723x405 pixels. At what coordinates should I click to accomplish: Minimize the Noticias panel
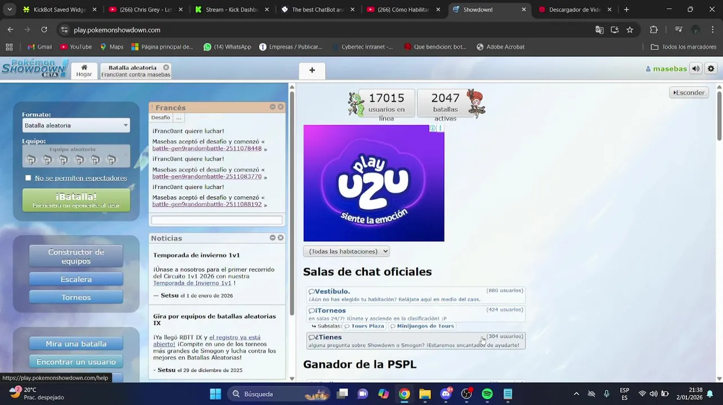tap(273, 238)
